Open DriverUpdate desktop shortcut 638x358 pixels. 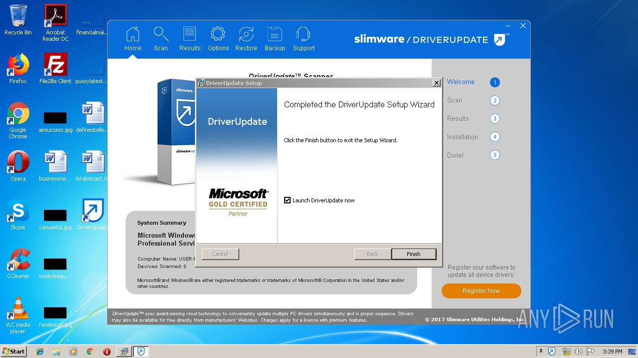click(93, 215)
